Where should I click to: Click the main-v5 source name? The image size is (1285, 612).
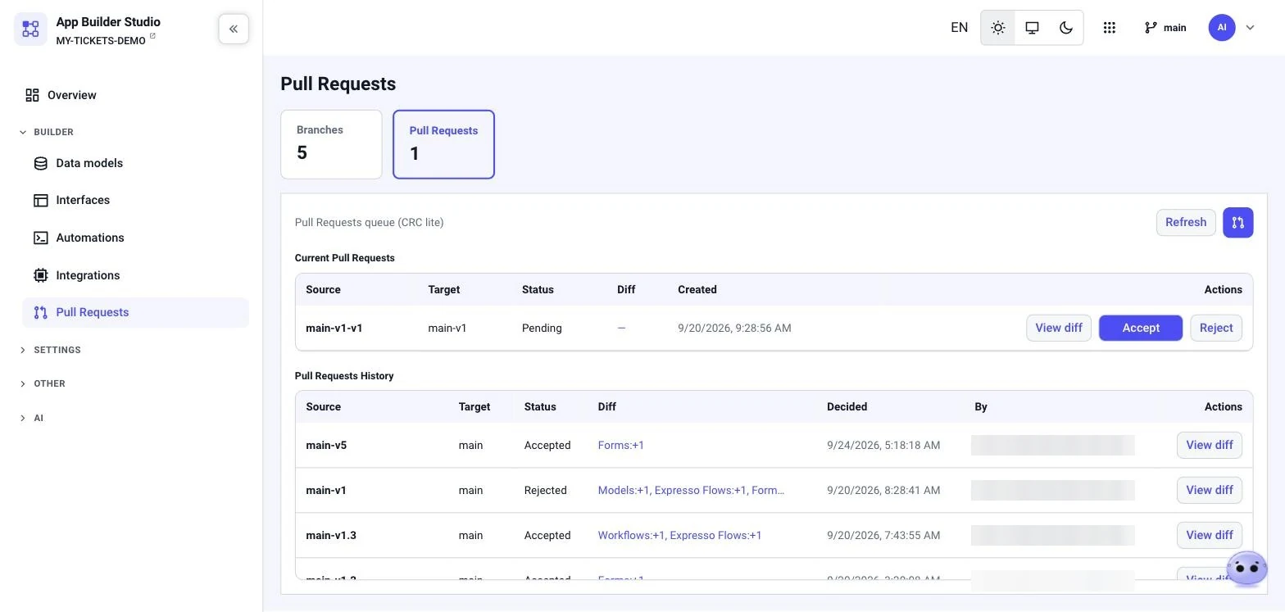(x=326, y=446)
